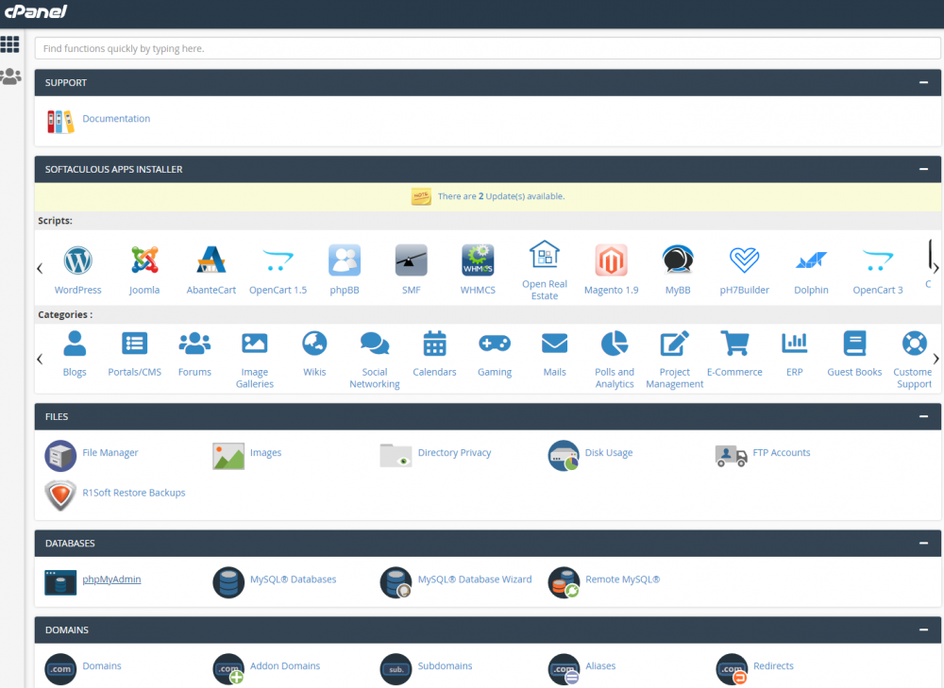Open the Documentation link
Viewport: 944px width, 688px height.
(x=116, y=118)
